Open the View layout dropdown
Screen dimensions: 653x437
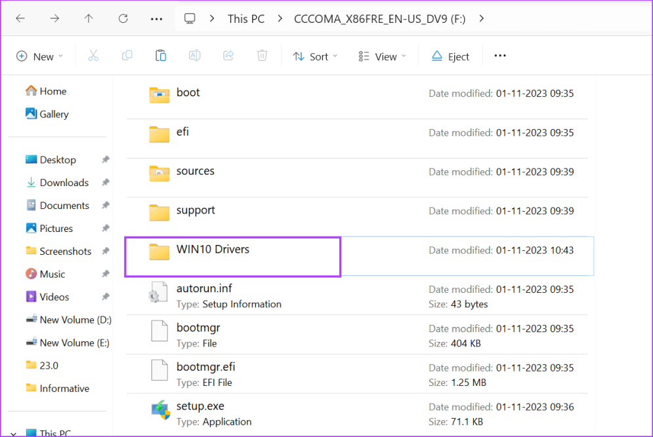click(x=383, y=56)
